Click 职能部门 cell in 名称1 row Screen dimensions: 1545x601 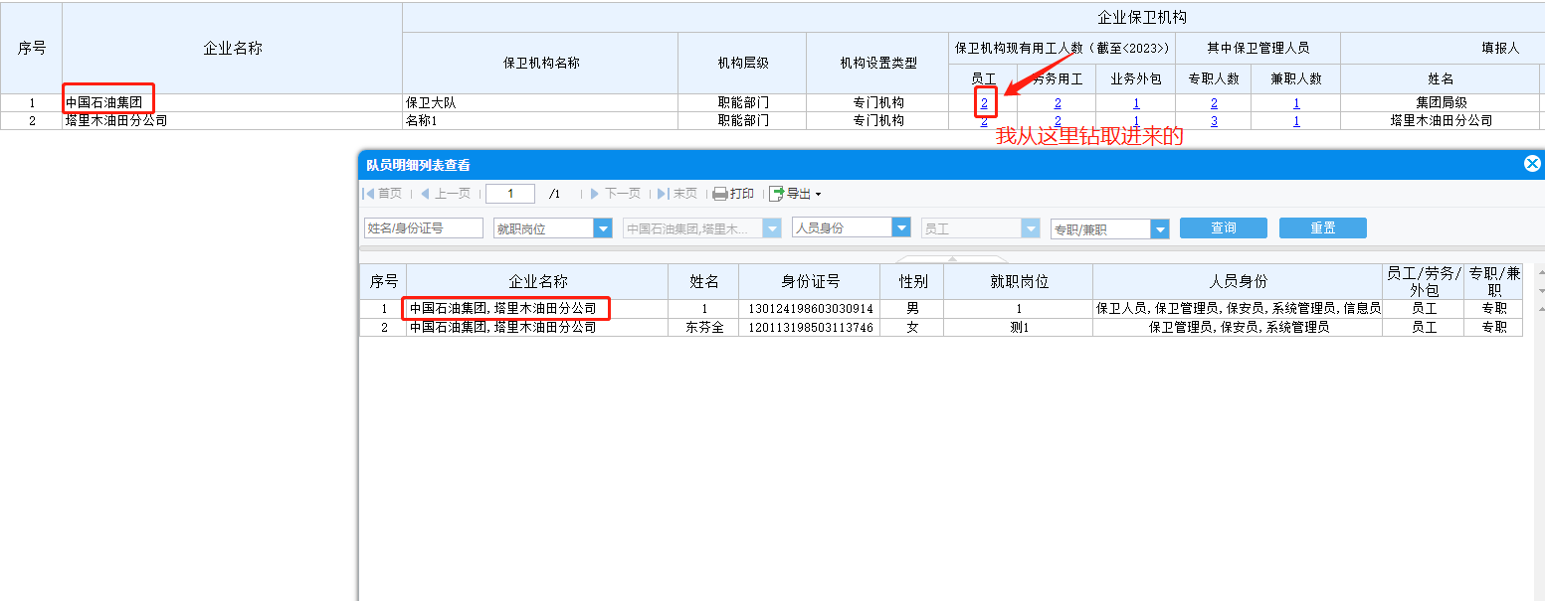[x=742, y=121]
